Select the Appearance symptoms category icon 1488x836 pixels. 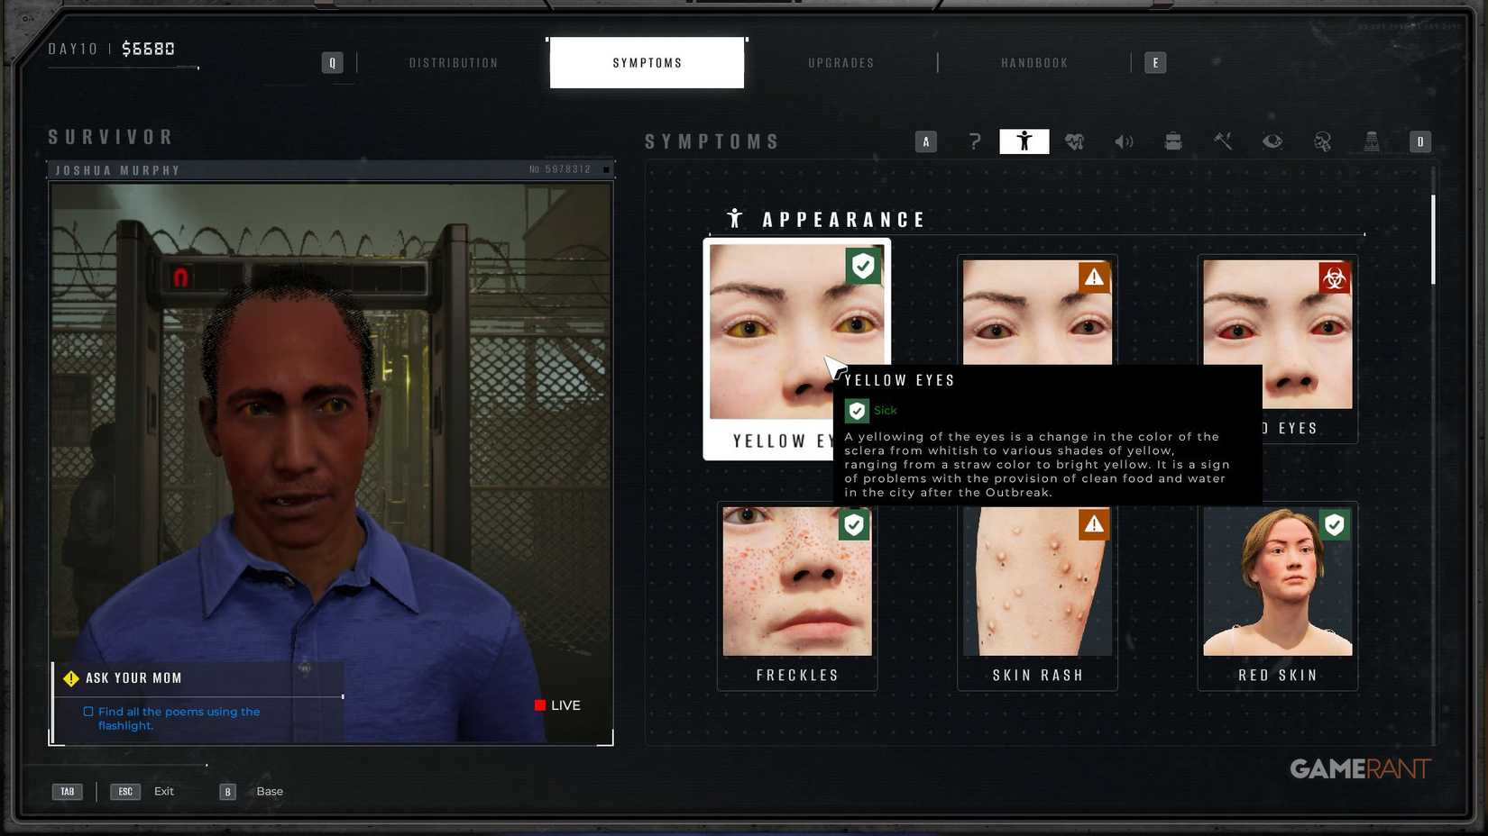click(1024, 141)
